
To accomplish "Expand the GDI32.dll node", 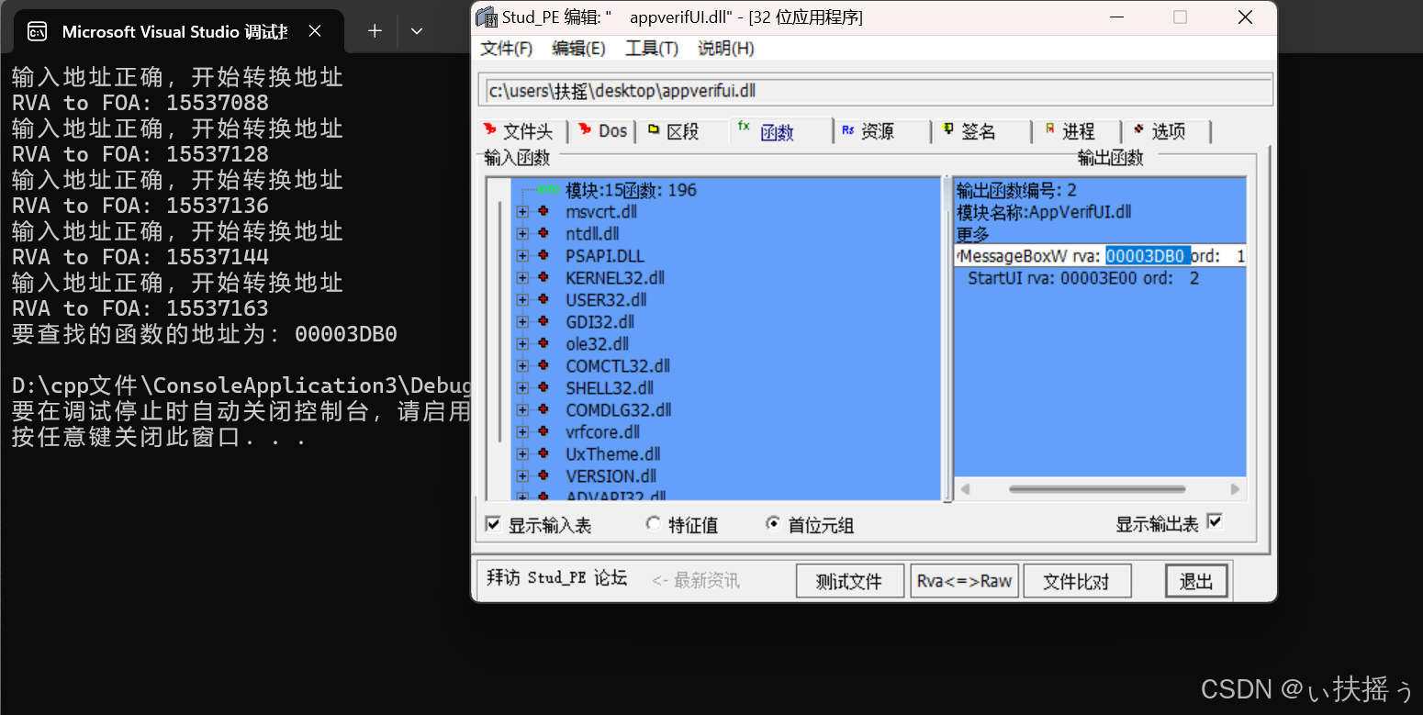I will tap(522, 322).
